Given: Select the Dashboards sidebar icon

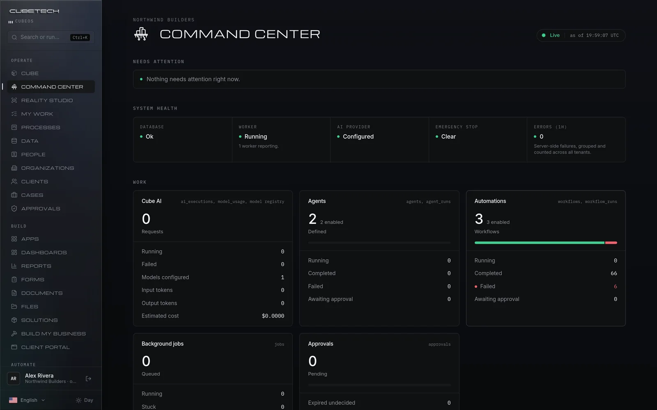Looking at the screenshot, I should pos(14,253).
